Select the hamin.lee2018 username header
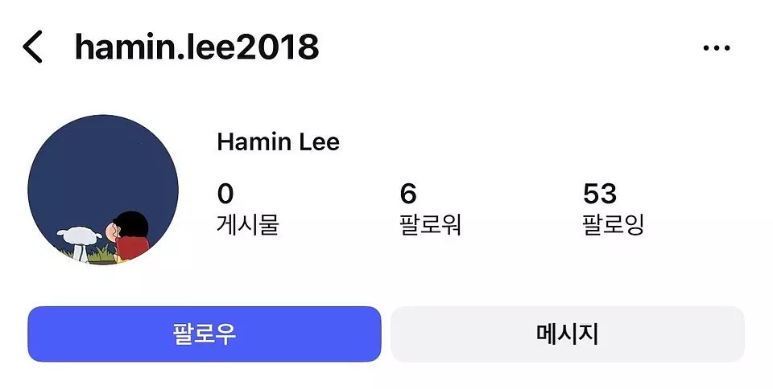773x389 pixels. pyautogui.click(x=196, y=47)
